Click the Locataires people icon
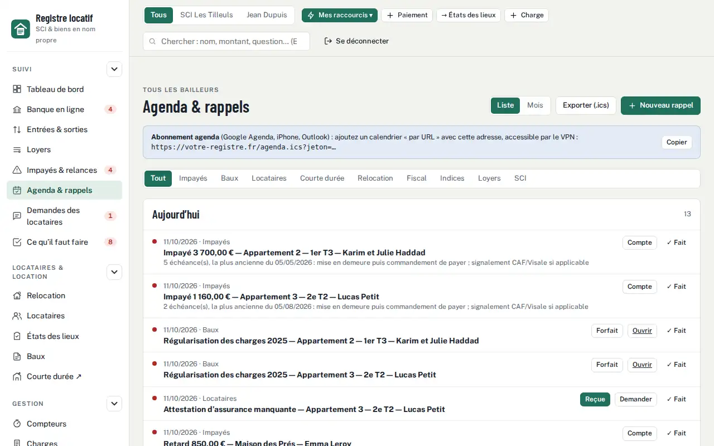The width and height of the screenshot is (714, 446). pyautogui.click(x=17, y=316)
